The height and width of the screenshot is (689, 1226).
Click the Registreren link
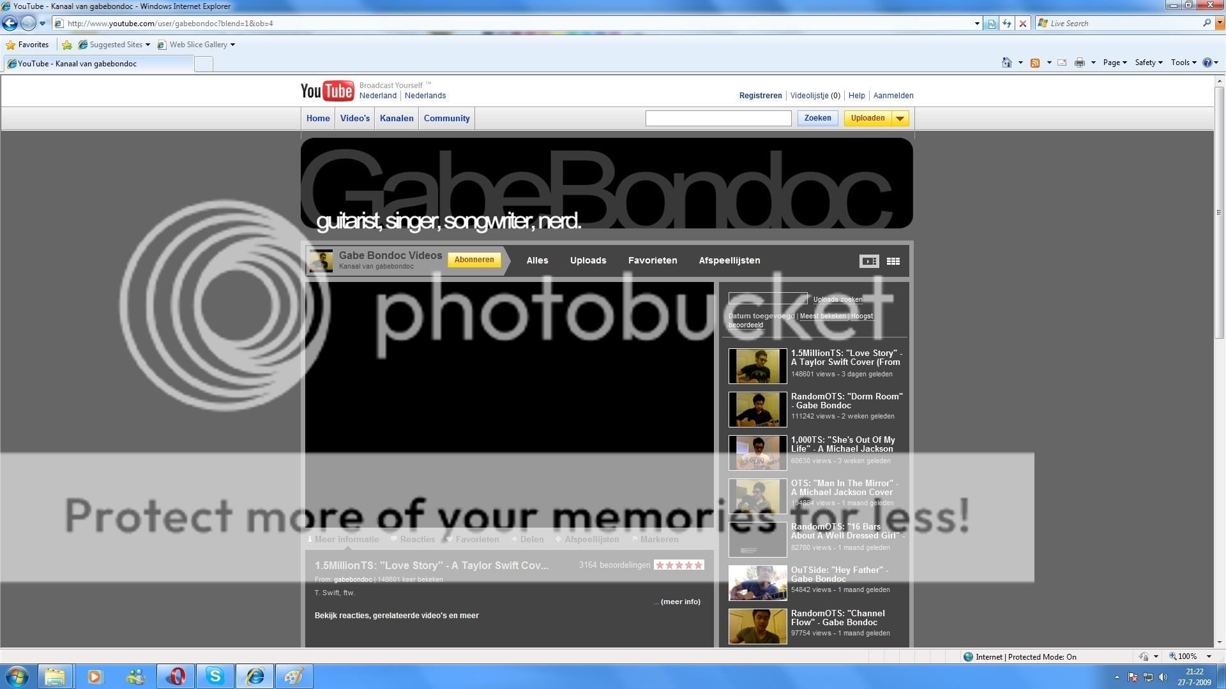[x=761, y=96]
